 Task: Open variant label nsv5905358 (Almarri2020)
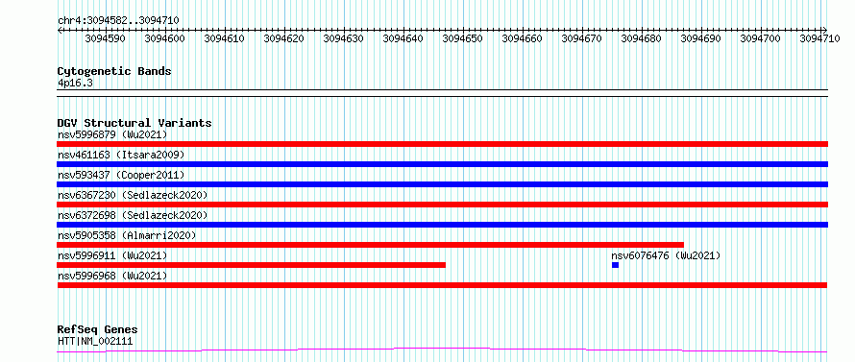coord(127,235)
